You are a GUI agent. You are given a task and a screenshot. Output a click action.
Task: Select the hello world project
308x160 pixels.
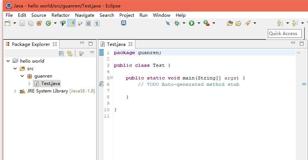(32, 61)
